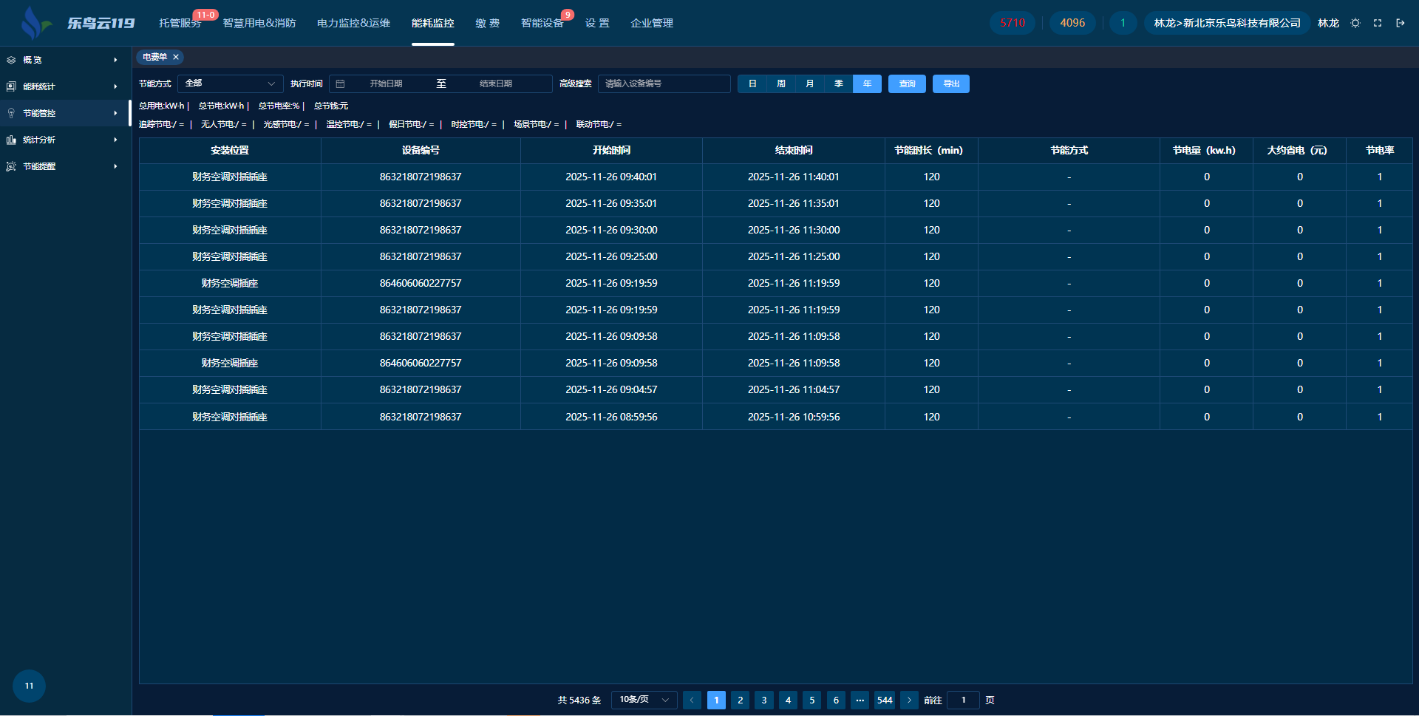The image size is (1419, 716).
Task: Go to the 电力监控&运维 top menu
Action: 353,23
